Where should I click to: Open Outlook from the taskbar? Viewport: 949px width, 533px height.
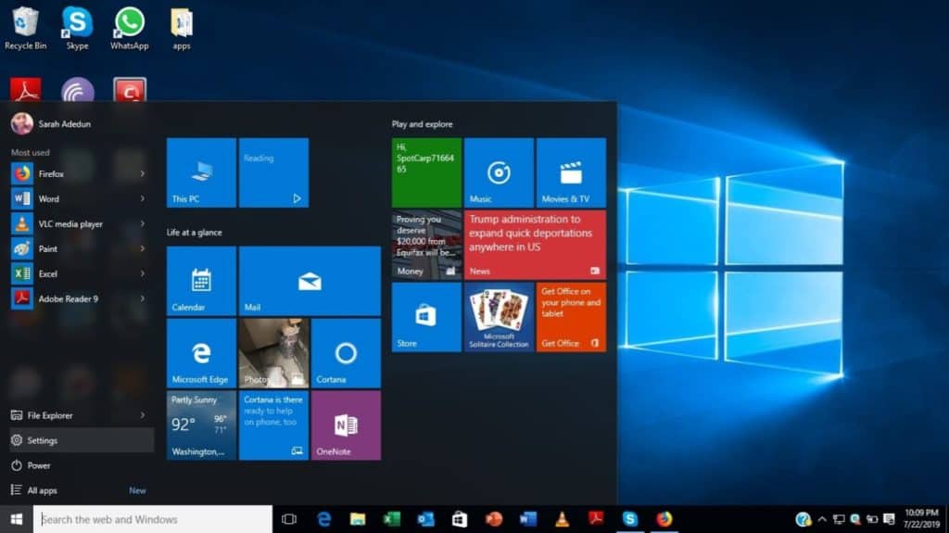[x=425, y=519]
